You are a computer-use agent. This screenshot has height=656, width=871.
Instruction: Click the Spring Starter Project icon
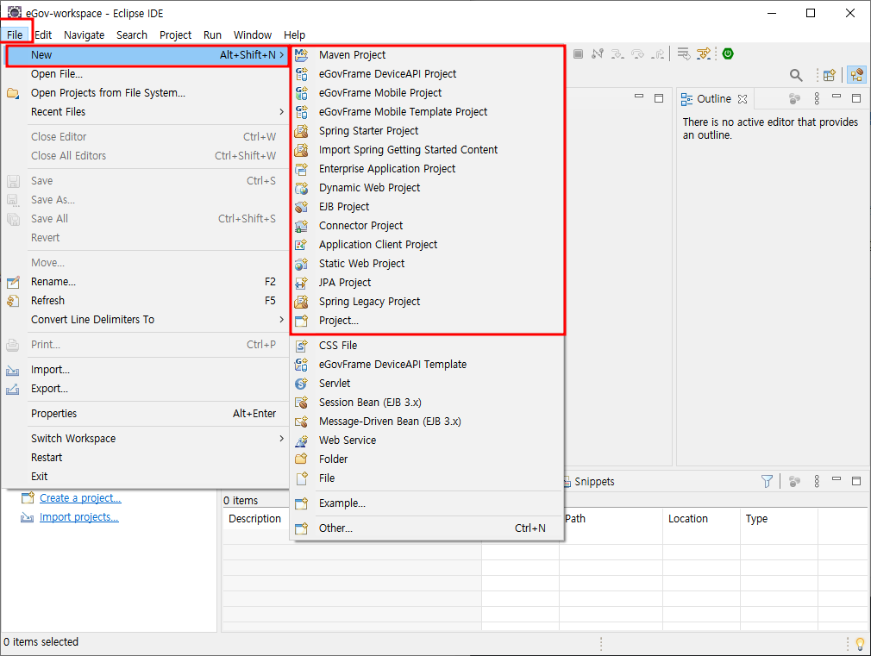click(301, 131)
